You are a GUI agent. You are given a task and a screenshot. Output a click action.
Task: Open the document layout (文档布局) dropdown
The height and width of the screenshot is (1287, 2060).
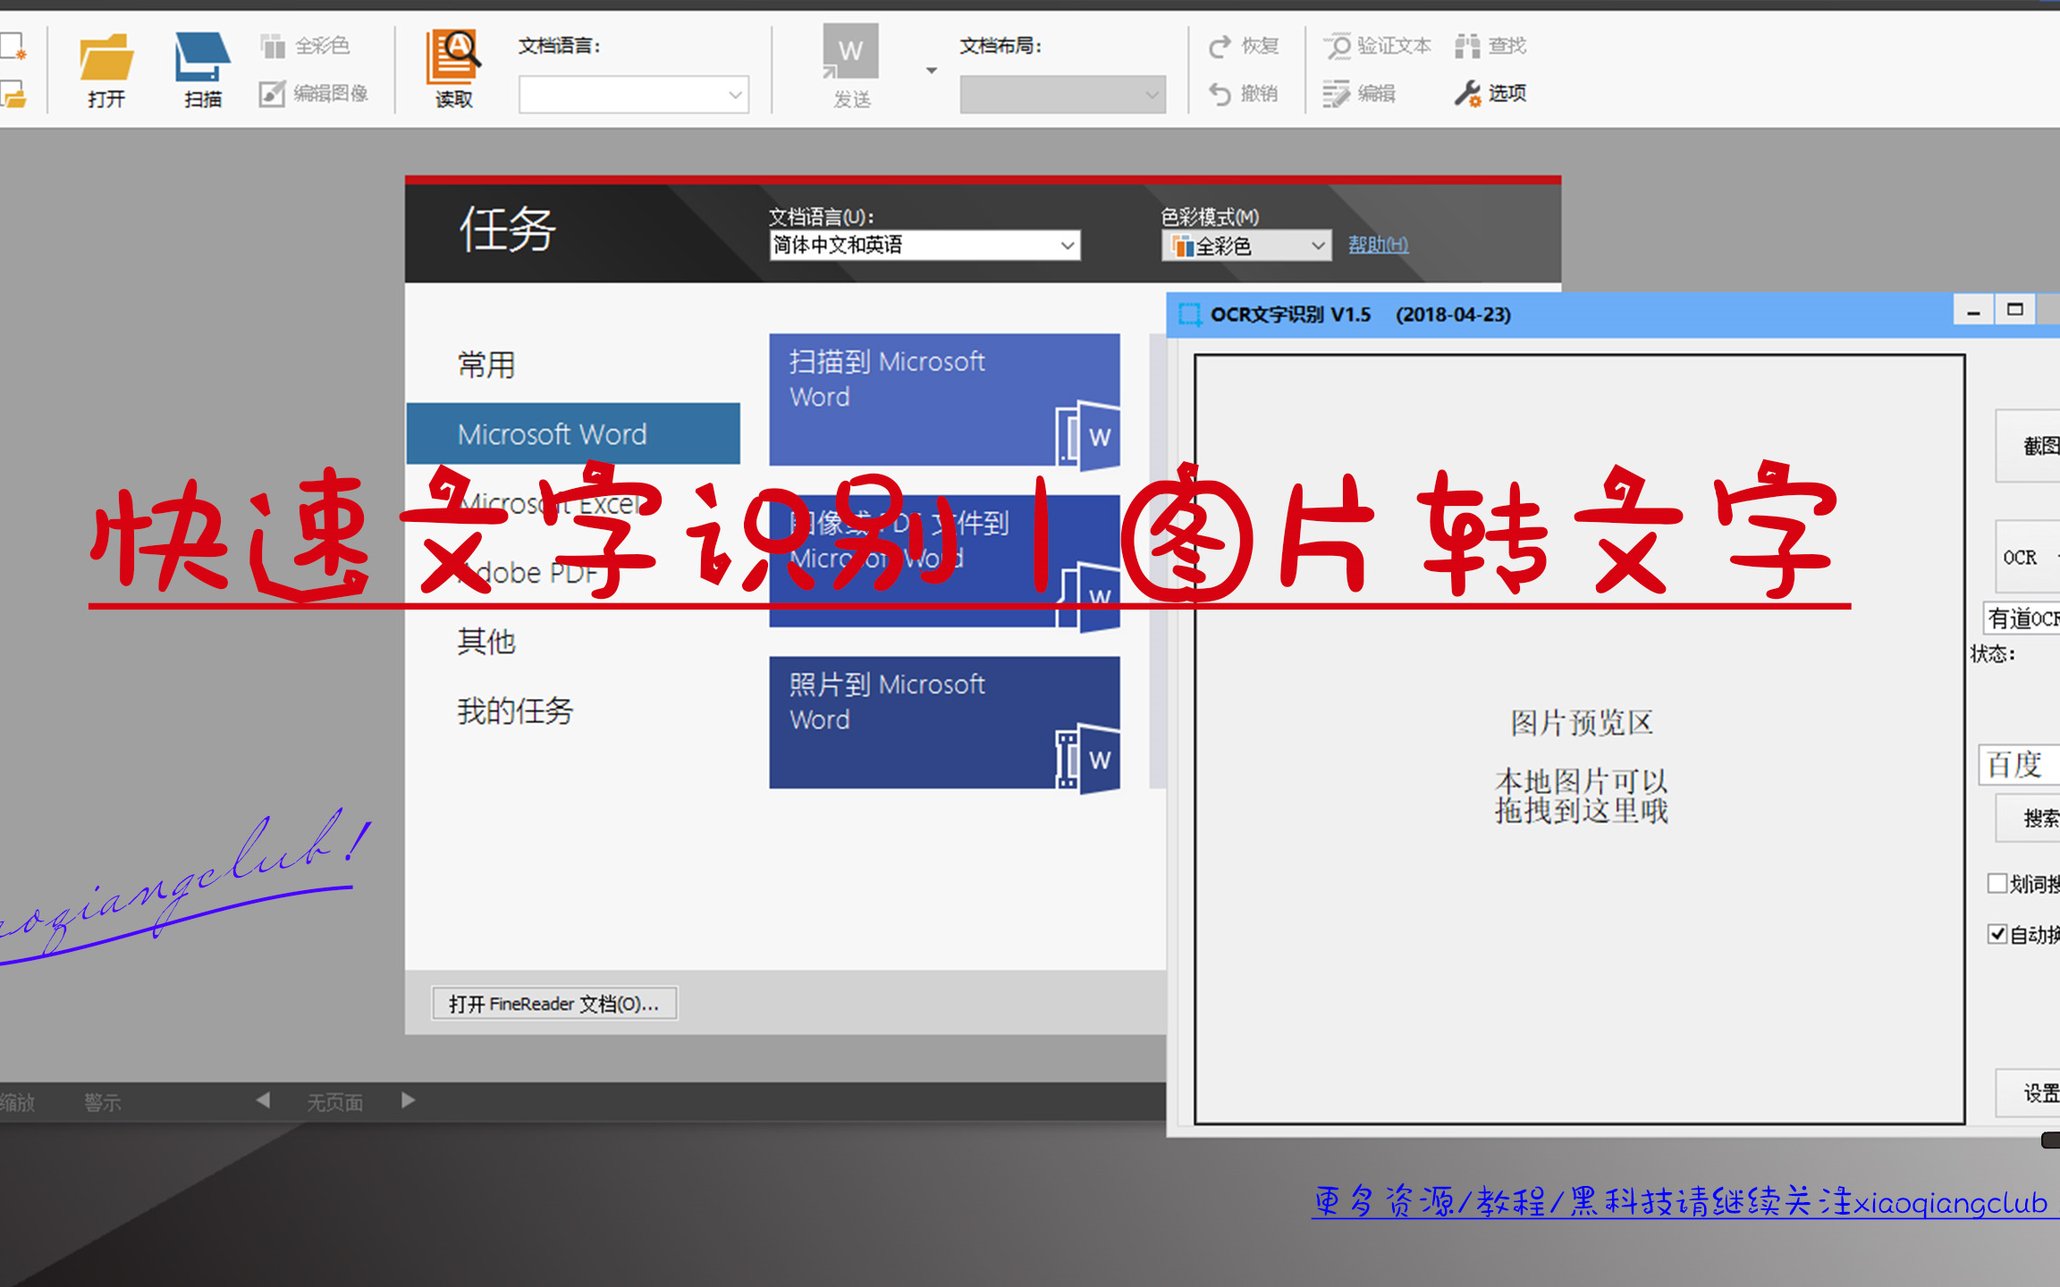[x=1063, y=95]
